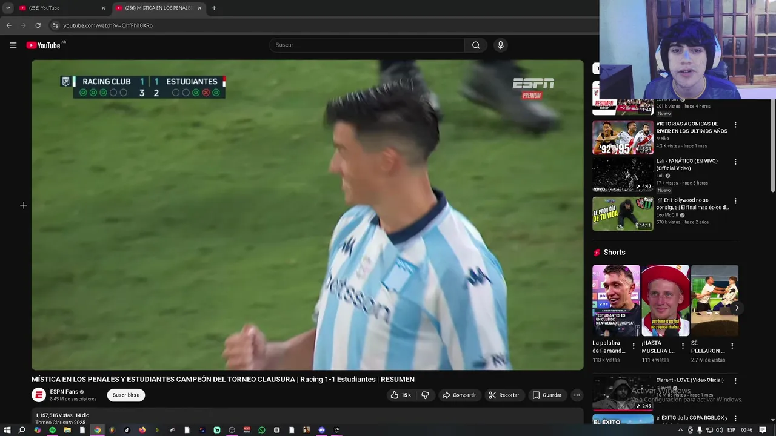Close the MÍSTICA EN LOS PENALES tab
This screenshot has height=436, width=776.
(x=199, y=8)
